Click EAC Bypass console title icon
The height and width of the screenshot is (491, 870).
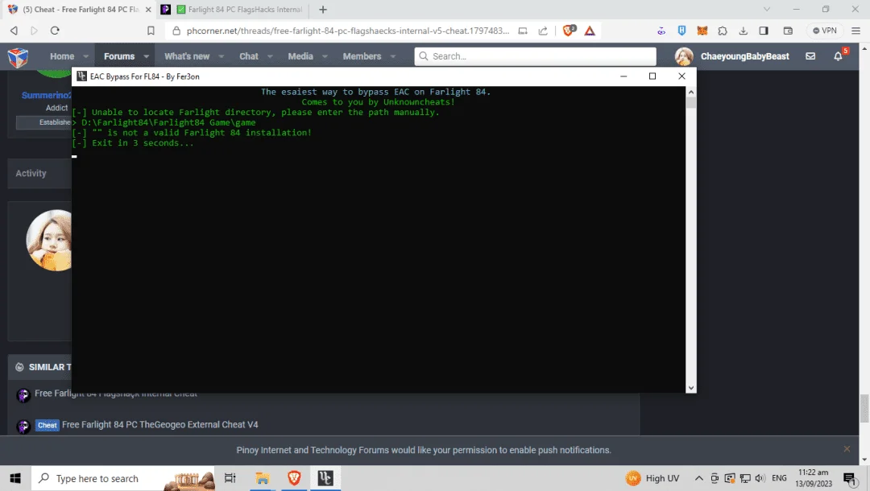(x=81, y=76)
